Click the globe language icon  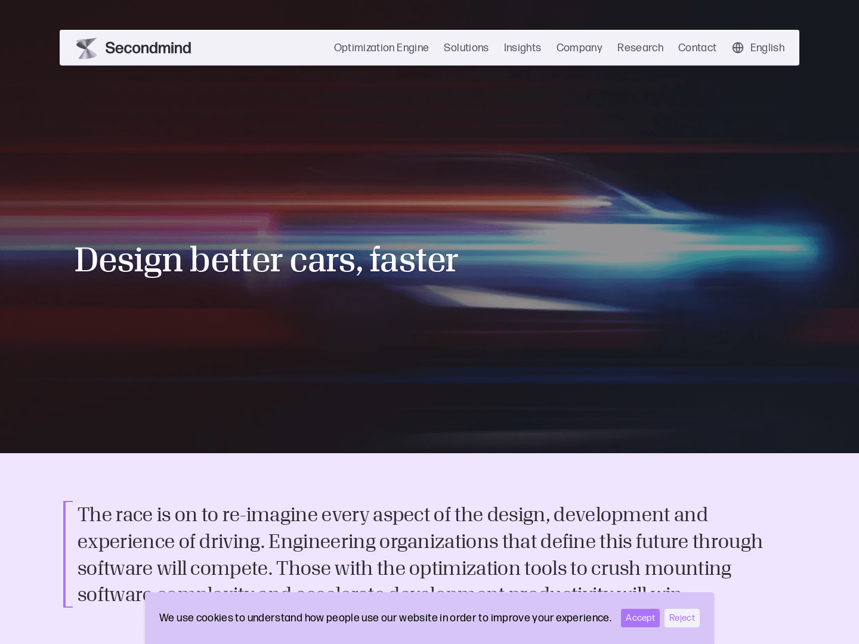(738, 48)
